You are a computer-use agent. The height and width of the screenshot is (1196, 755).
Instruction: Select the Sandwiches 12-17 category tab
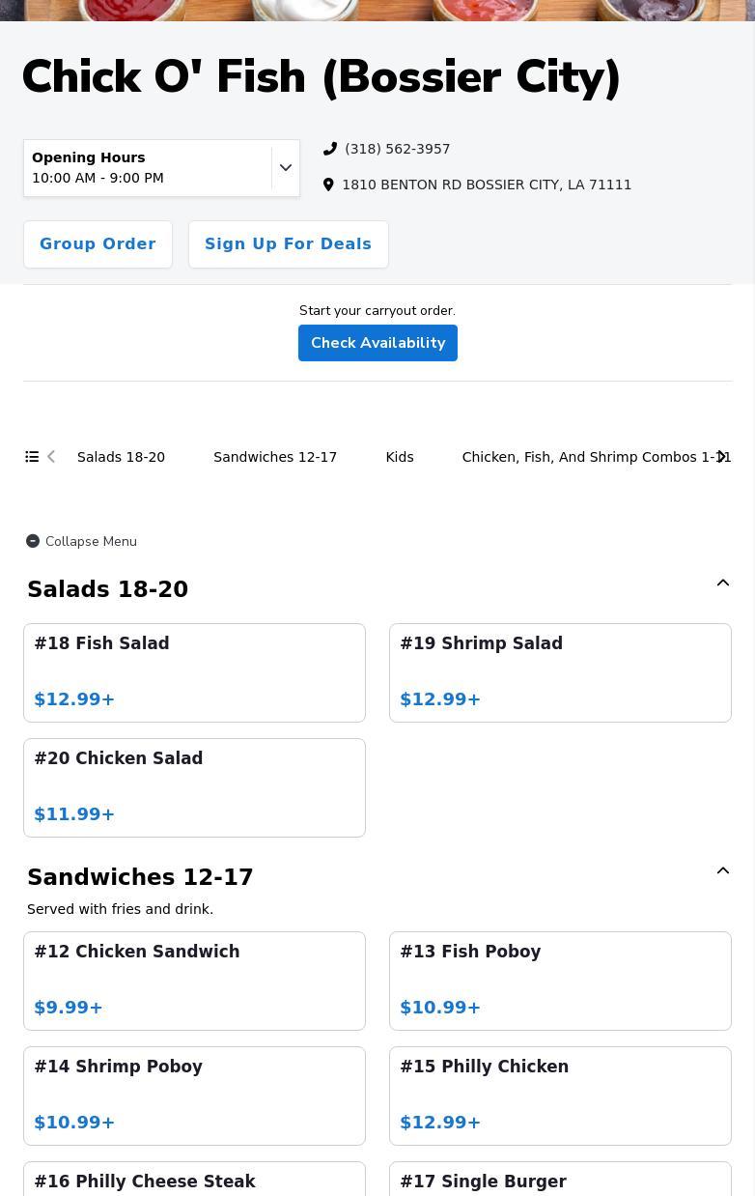click(275, 457)
